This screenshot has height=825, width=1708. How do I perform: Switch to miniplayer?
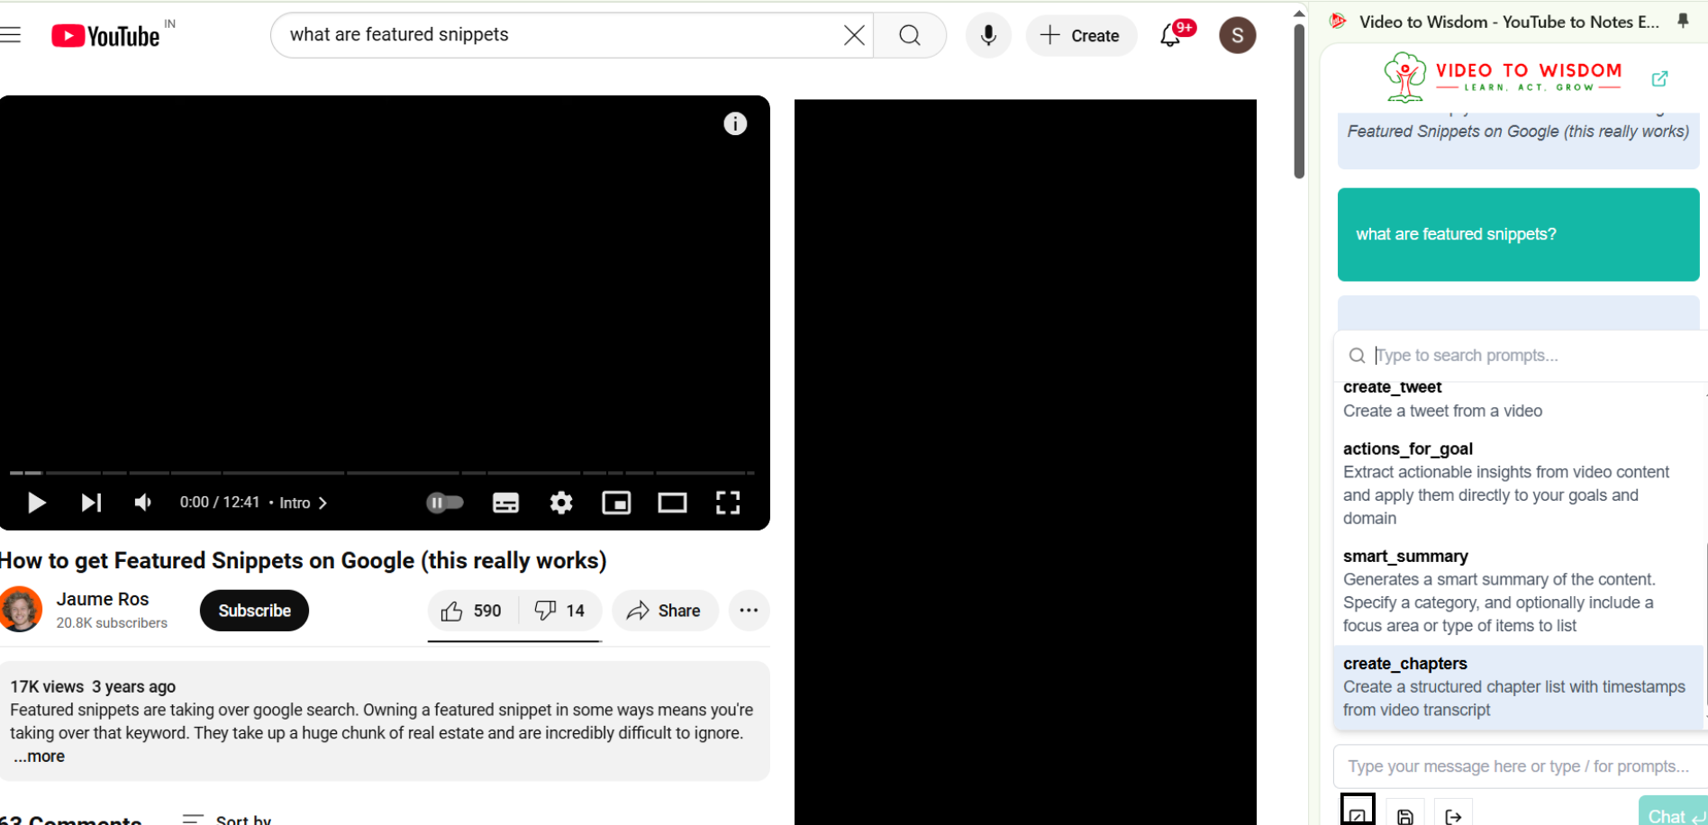[x=616, y=503]
